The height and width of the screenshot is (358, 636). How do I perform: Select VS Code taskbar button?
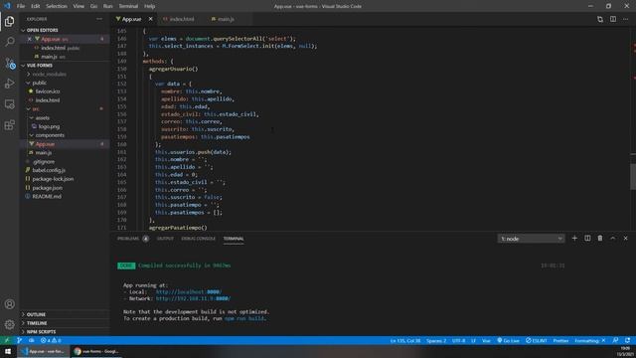[x=44, y=351]
